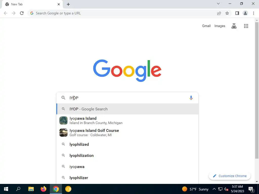Screen dimensions: 259x194
Task: Open the side panel icon
Action: coord(237,13)
